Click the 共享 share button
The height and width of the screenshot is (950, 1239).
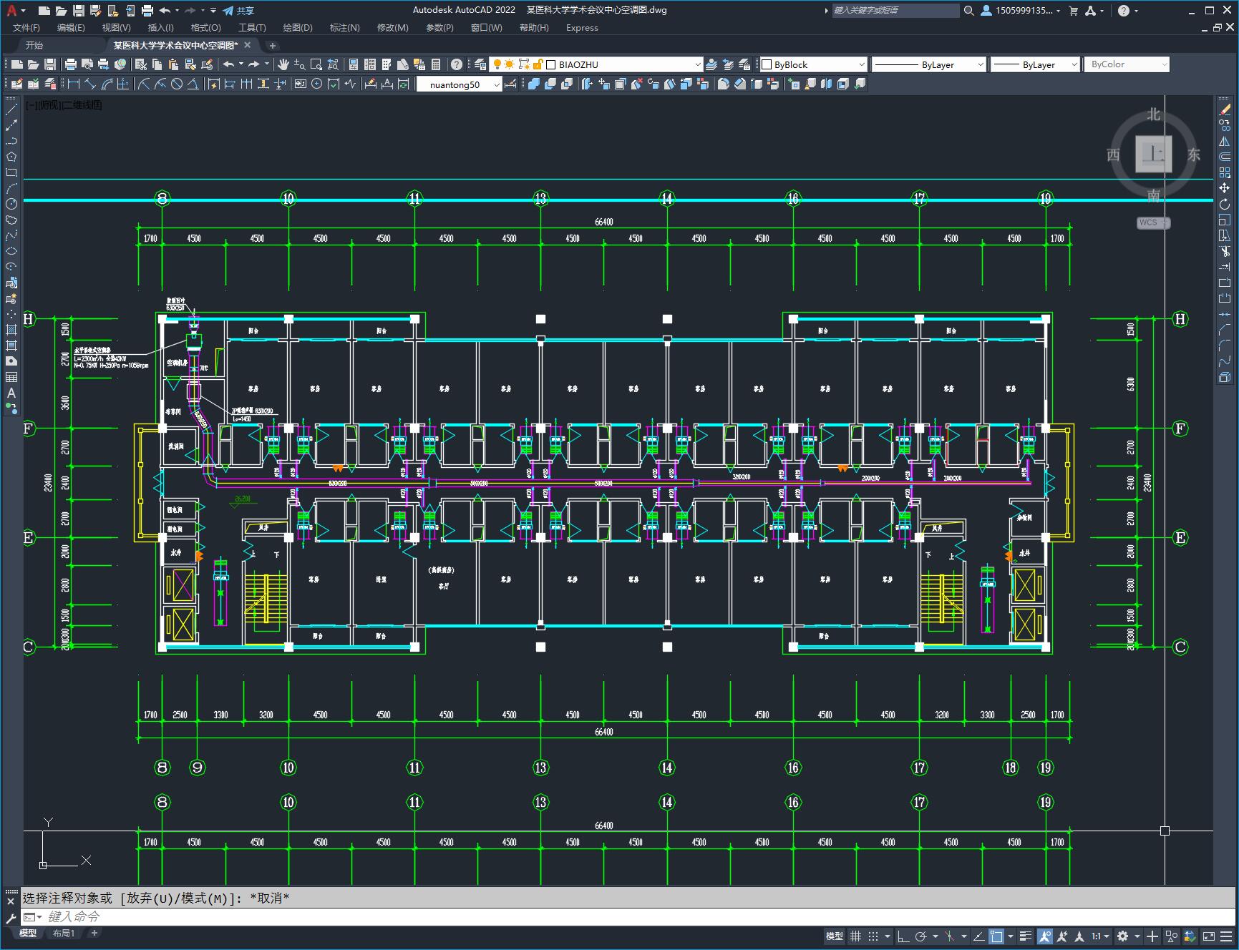tap(239, 11)
